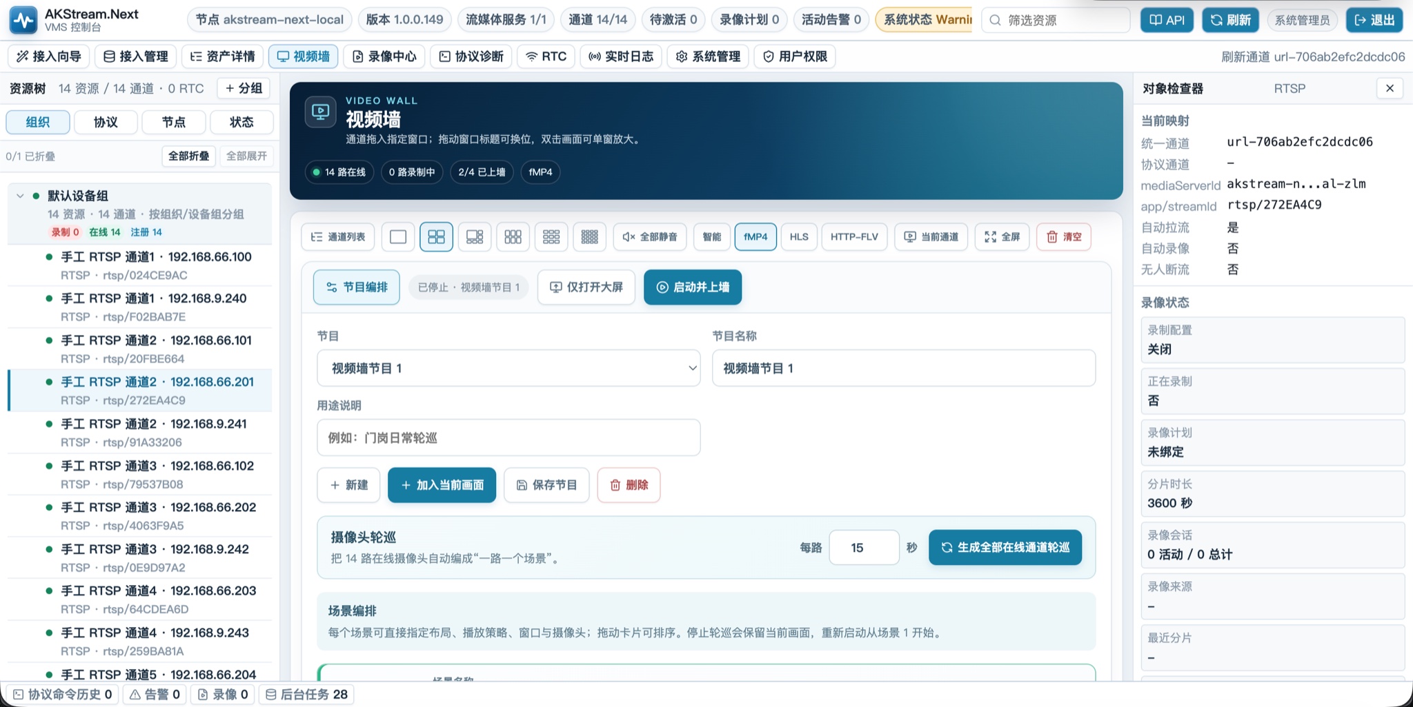Select channel 手工 RTSP 通道3 · 192.168.66.102
The width and height of the screenshot is (1413, 707).
[140, 474]
